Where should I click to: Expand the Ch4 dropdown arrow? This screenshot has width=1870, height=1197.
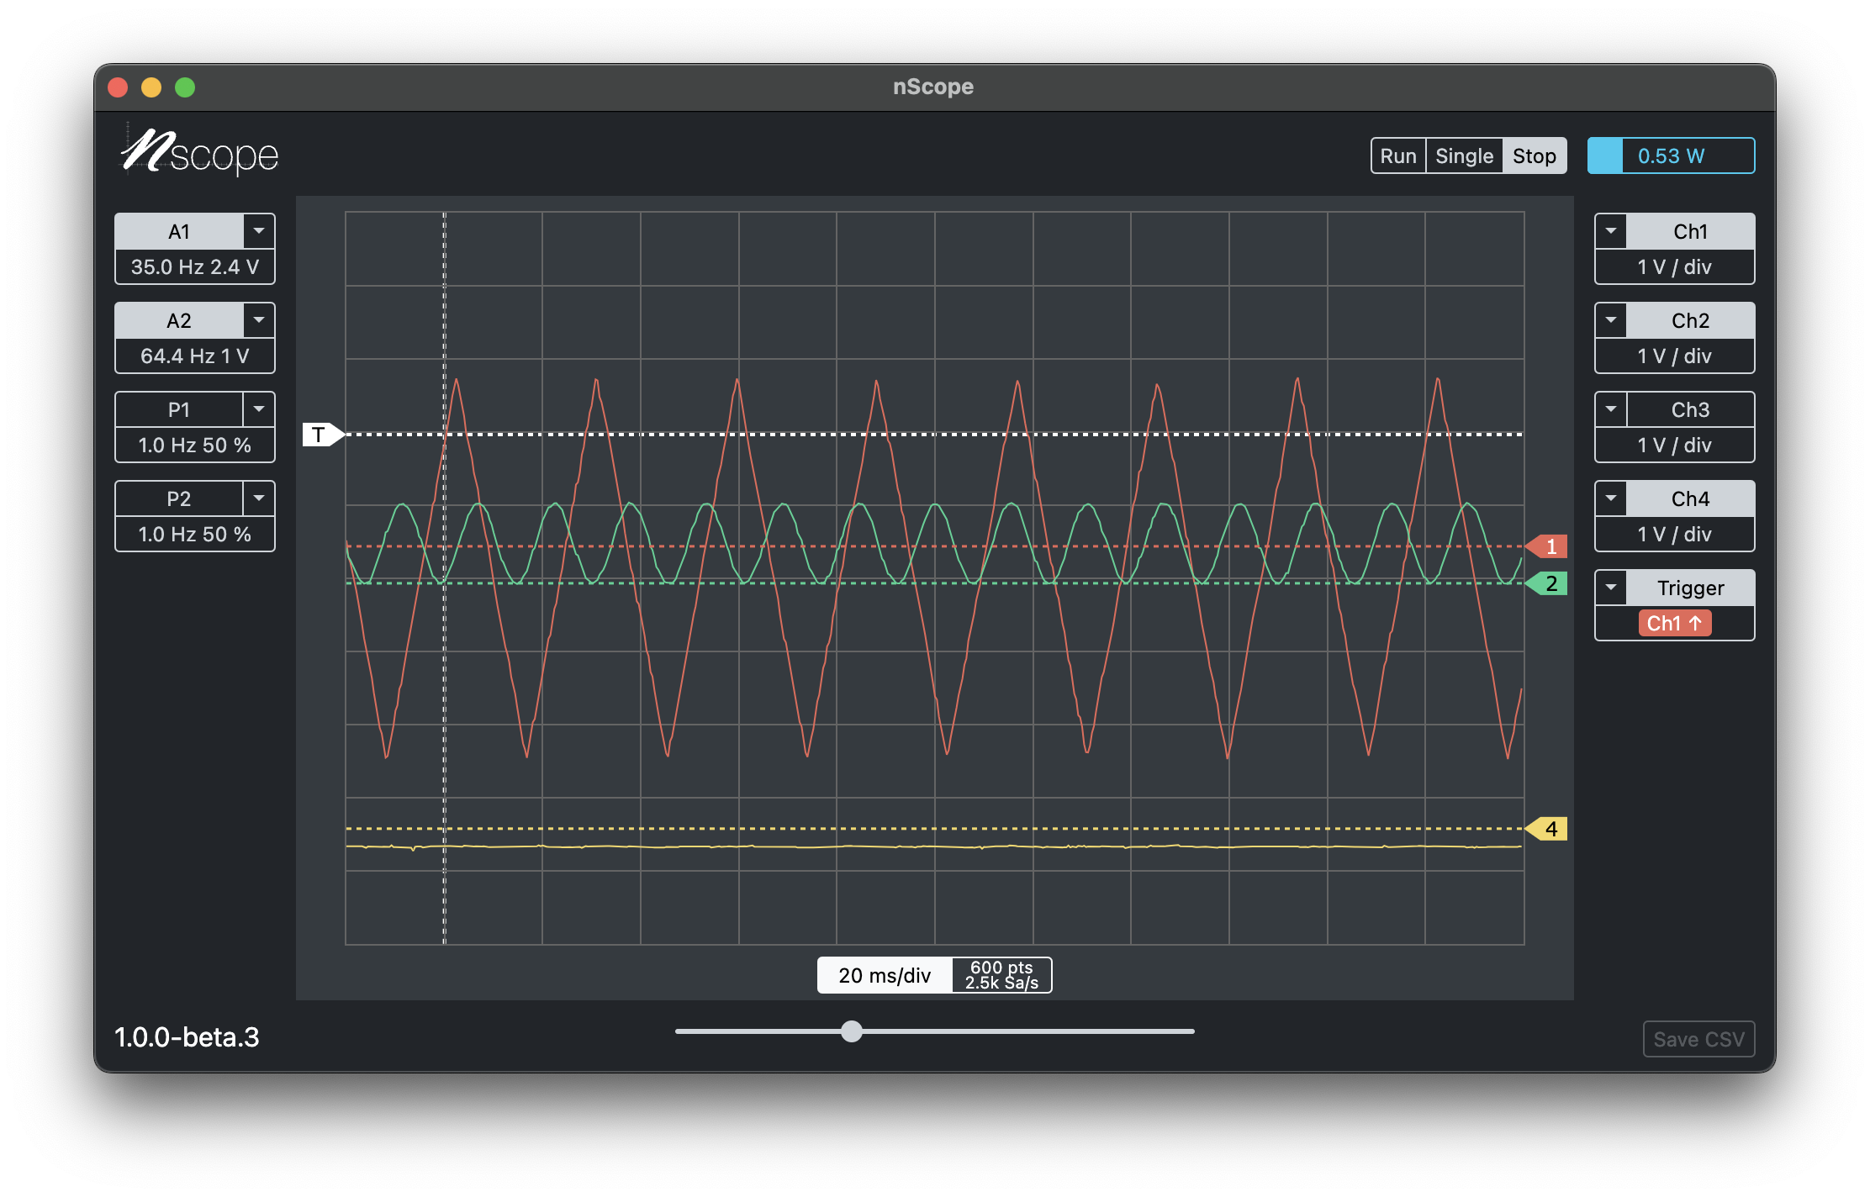1611,498
